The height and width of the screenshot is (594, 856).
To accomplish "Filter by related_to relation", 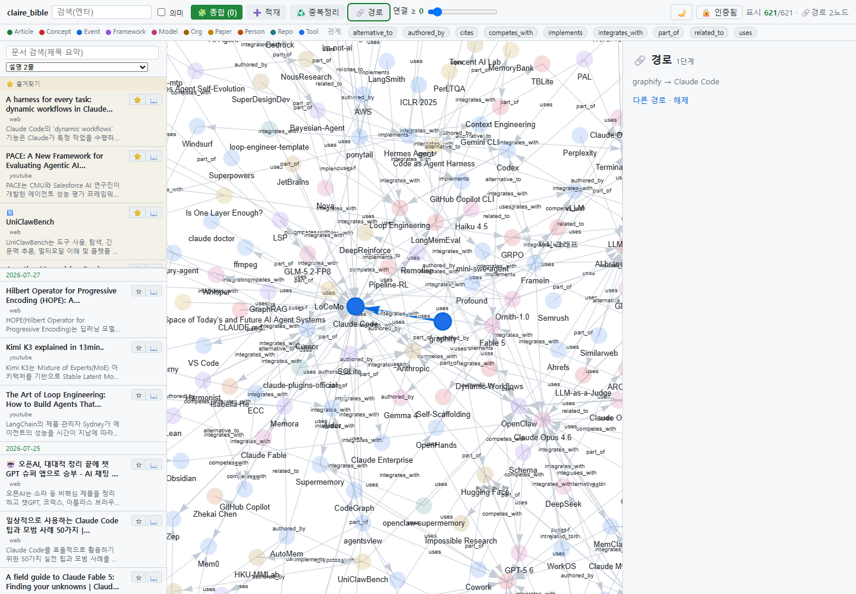I will click(x=709, y=33).
